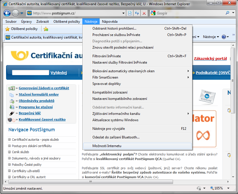Open Certifikační autorita - popis služeb
This screenshot has width=238, height=194.
(35, 140)
